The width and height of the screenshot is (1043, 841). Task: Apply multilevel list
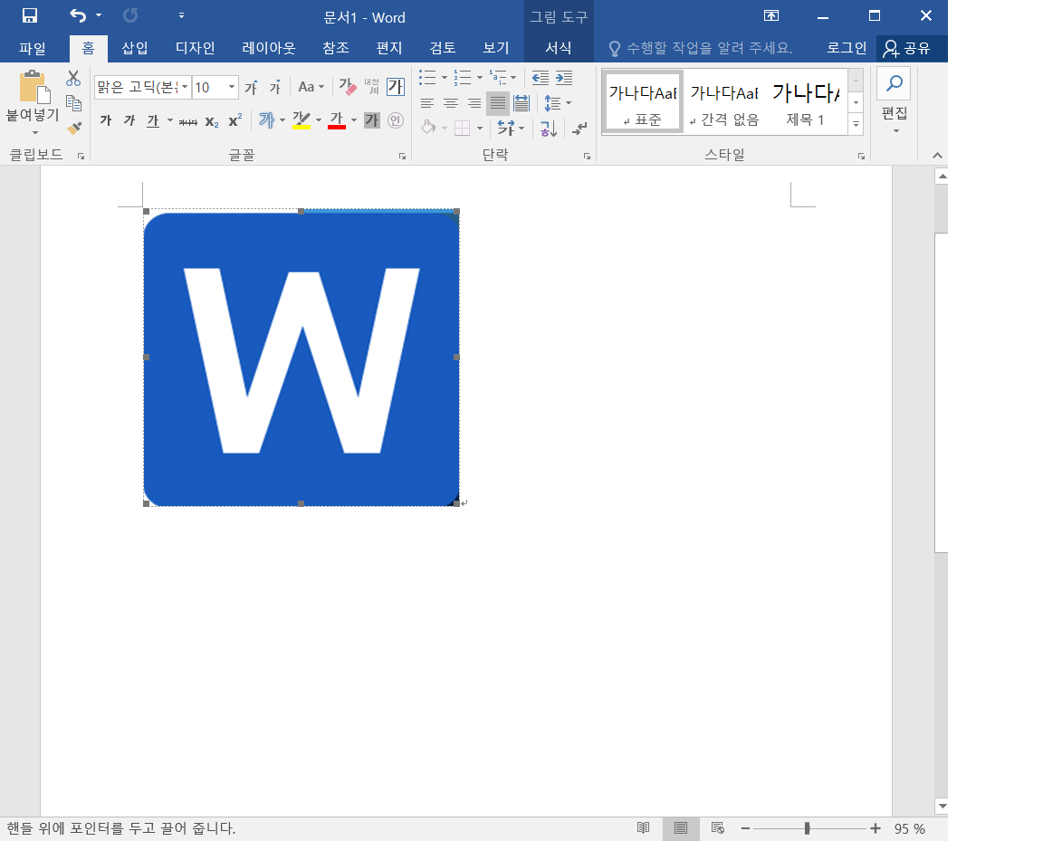pos(498,78)
